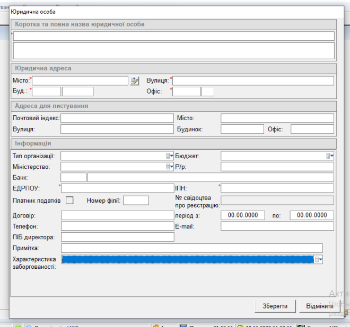Screen dimensions: 350x327
Task: Select the Телефон input field
Action: coord(117,226)
